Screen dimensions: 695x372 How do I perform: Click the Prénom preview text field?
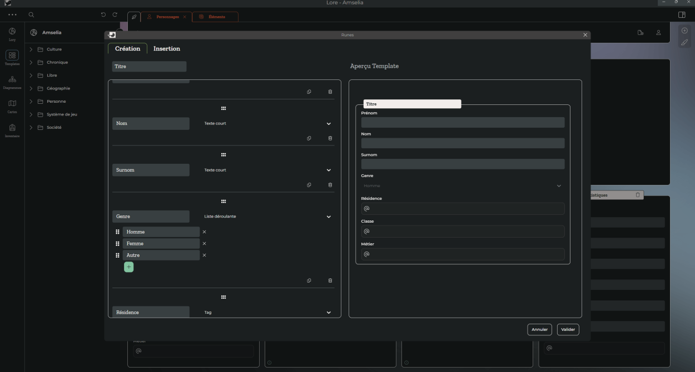462,123
